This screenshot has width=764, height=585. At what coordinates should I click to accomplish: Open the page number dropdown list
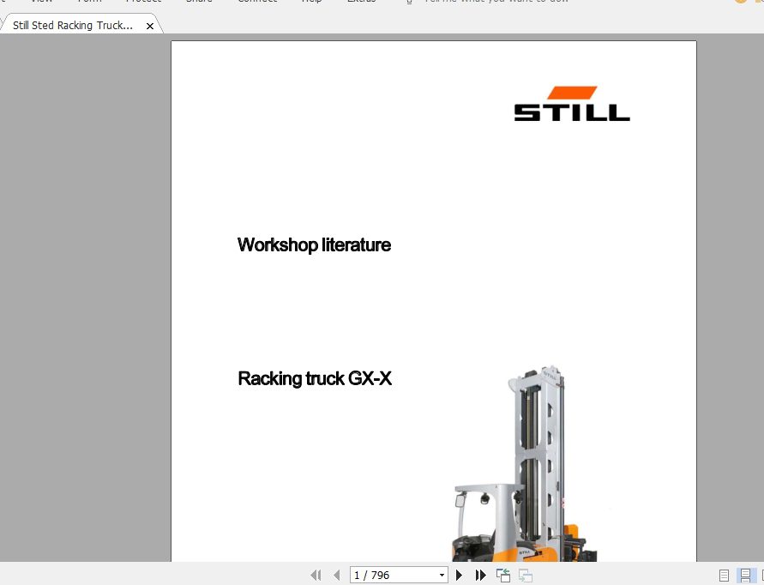(442, 576)
